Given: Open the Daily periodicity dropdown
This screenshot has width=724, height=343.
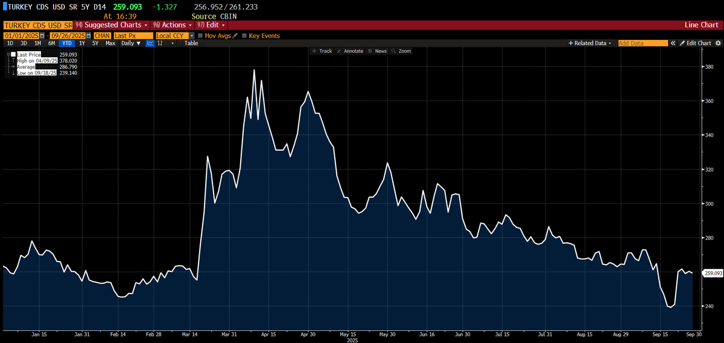Looking at the screenshot, I should [130, 43].
